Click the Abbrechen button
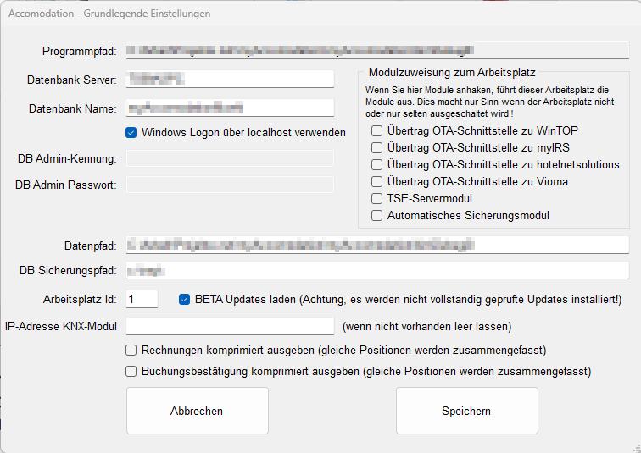The image size is (641, 453). click(x=197, y=411)
